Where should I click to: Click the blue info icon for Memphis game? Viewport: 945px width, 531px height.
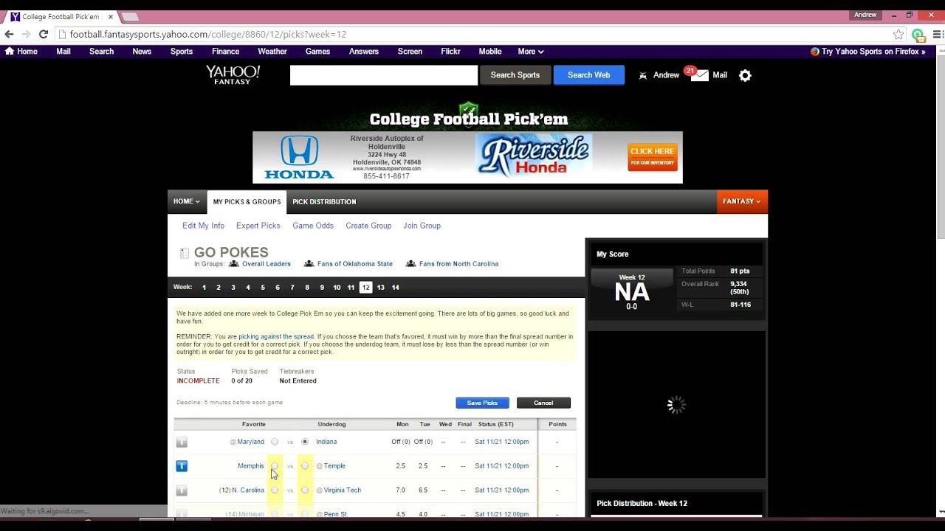[182, 466]
